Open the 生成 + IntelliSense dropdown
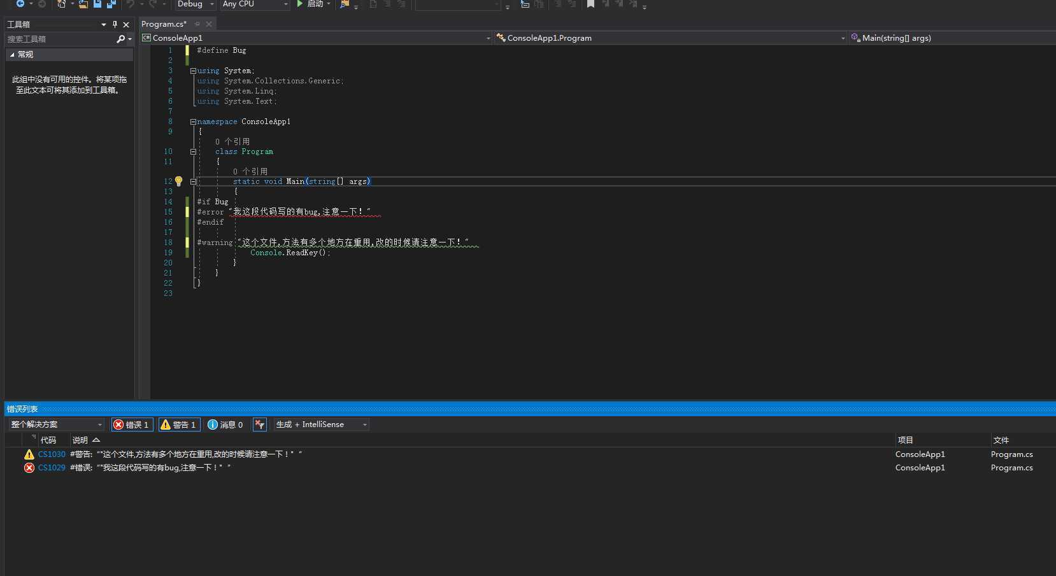Image resolution: width=1056 pixels, height=576 pixels. pos(322,425)
